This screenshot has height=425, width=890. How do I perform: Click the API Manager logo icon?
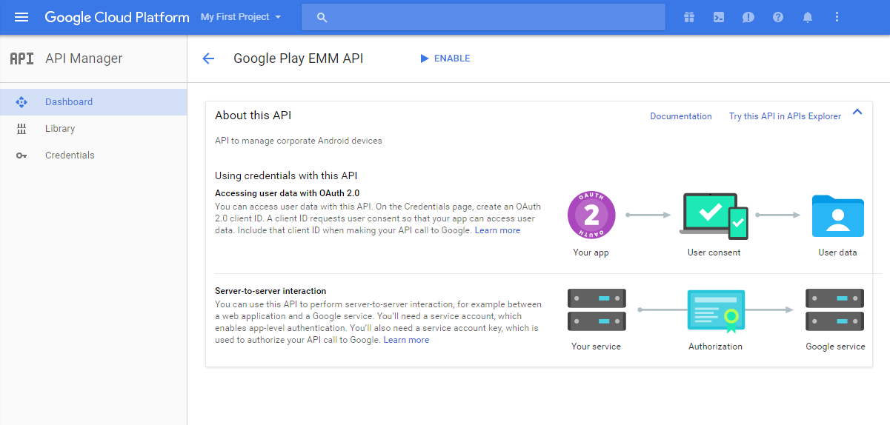21,58
